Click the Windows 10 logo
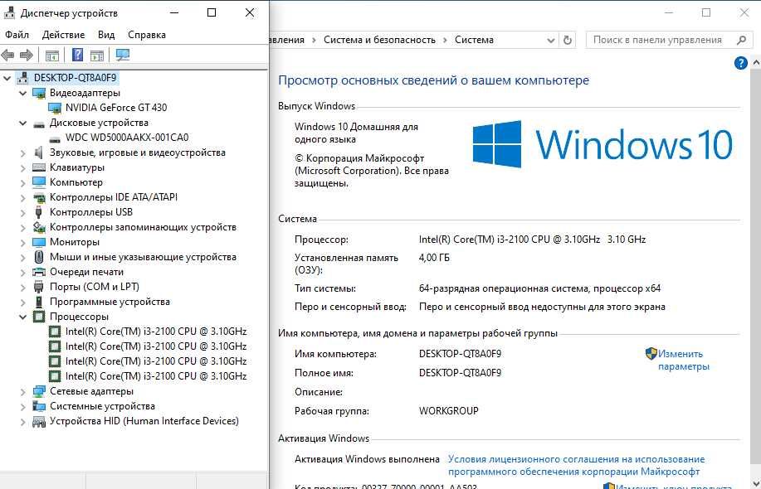Image resolution: width=761 pixels, height=489 pixels. coord(602,144)
